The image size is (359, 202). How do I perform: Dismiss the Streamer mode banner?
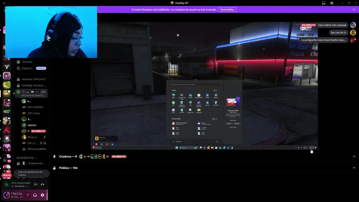(x=354, y=10)
